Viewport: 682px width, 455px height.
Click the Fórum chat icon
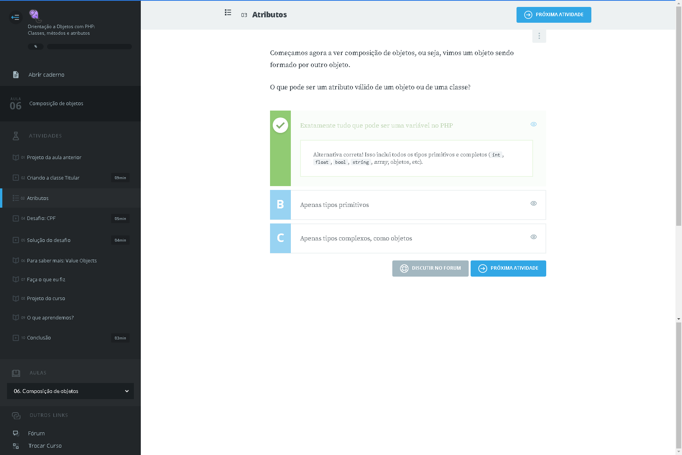(16, 433)
